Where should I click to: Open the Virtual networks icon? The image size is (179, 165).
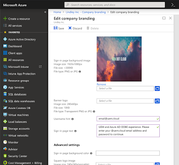(5, 135)
